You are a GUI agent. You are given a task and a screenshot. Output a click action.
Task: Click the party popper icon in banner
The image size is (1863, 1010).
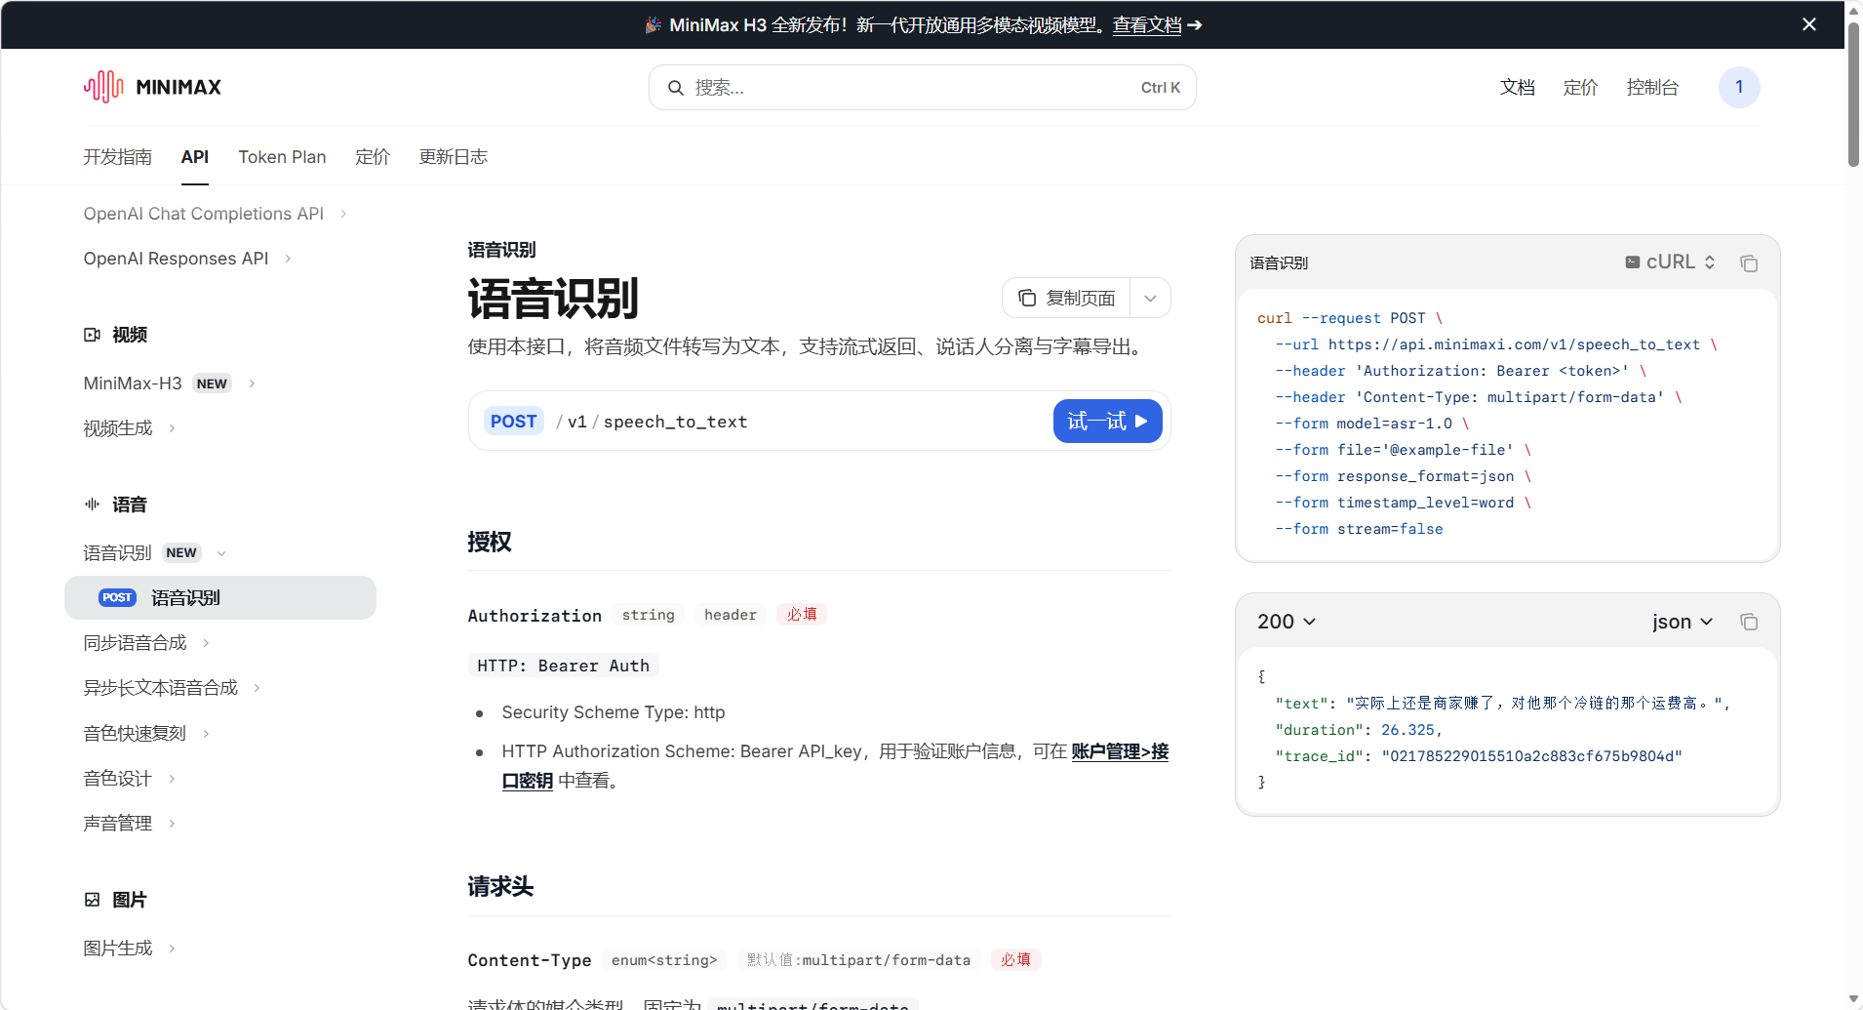point(654,24)
